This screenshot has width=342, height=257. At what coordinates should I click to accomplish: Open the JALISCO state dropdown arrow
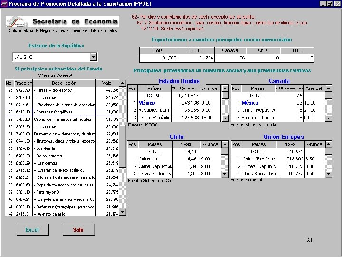point(94,57)
